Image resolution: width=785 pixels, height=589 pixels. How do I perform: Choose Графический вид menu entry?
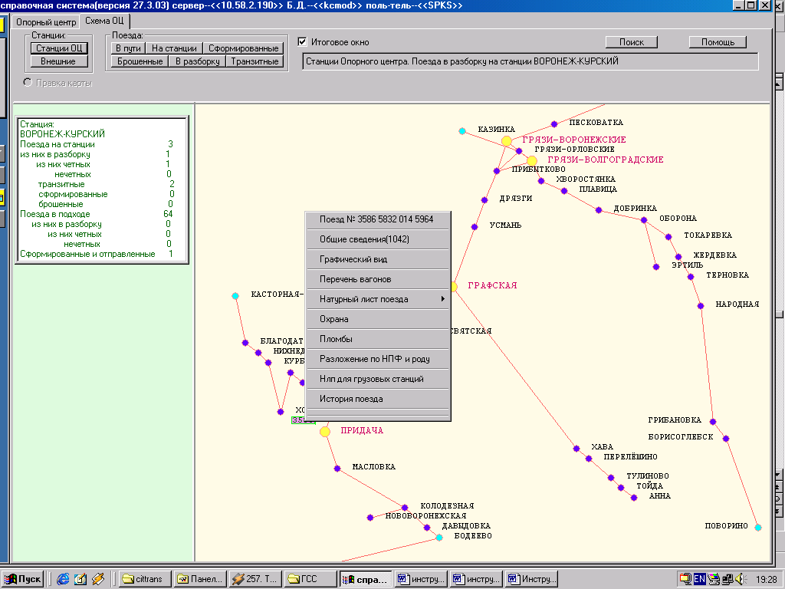(x=378, y=259)
